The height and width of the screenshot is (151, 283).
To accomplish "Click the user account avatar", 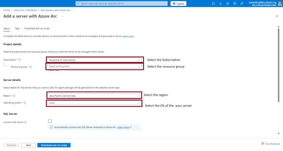I will tap(280, 4).
